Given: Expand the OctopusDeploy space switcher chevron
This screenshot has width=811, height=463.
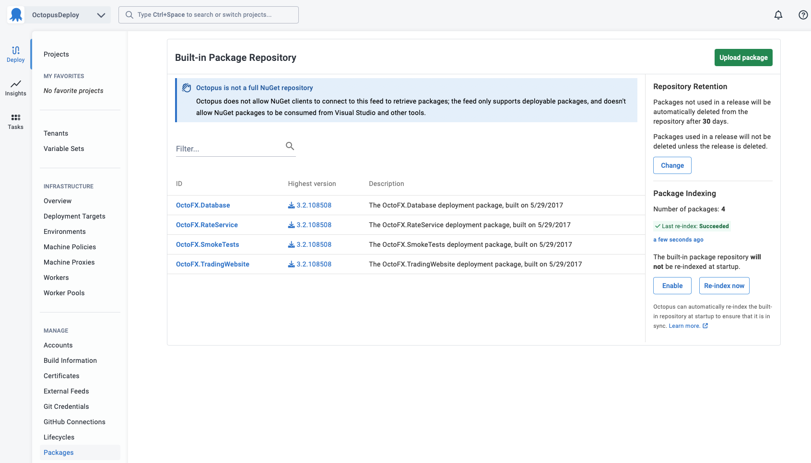Looking at the screenshot, I should click(101, 15).
